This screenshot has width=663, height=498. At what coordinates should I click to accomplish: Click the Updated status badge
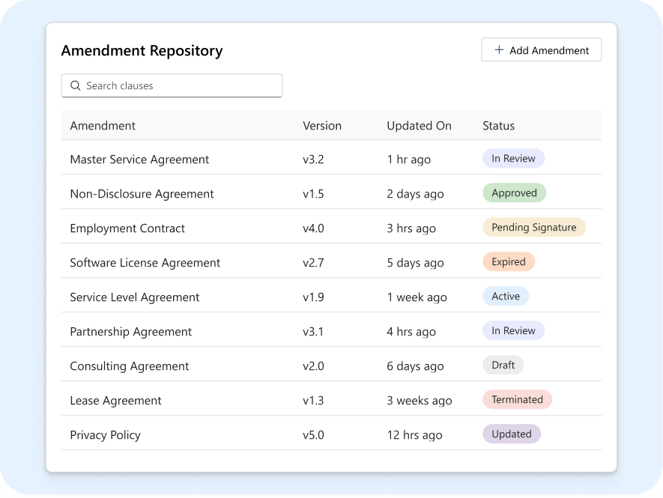pyautogui.click(x=512, y=434)
